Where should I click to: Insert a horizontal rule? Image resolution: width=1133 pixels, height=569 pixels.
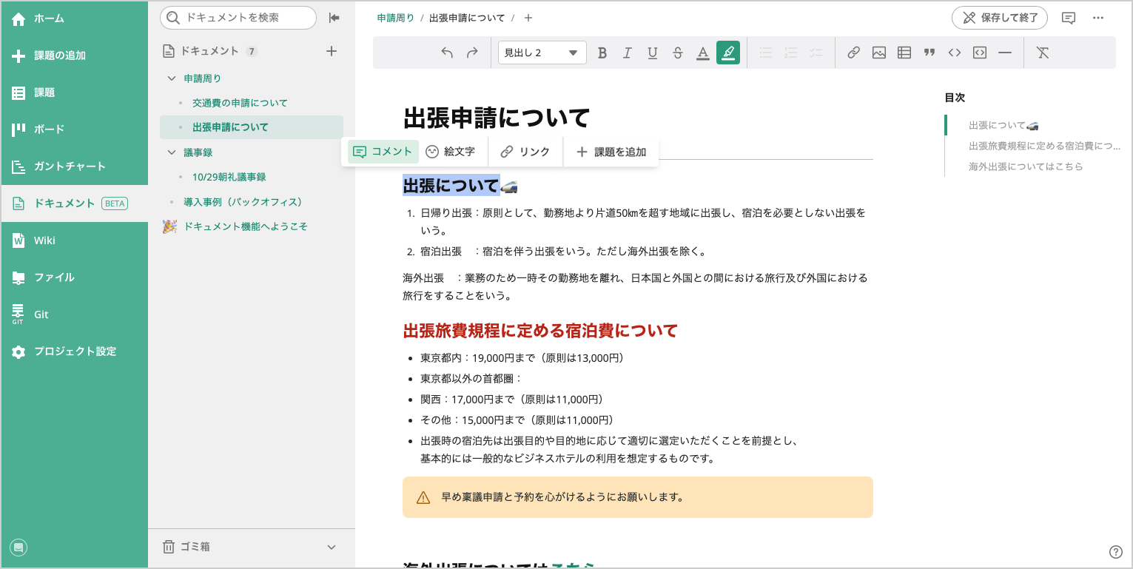point(1004,53)
